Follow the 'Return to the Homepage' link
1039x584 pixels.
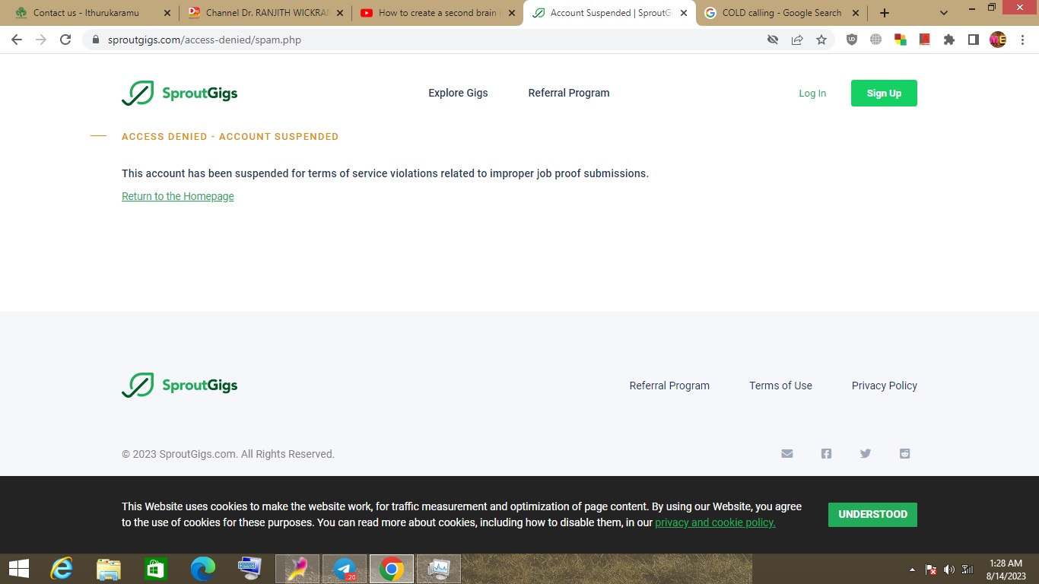tap(178, 196)
